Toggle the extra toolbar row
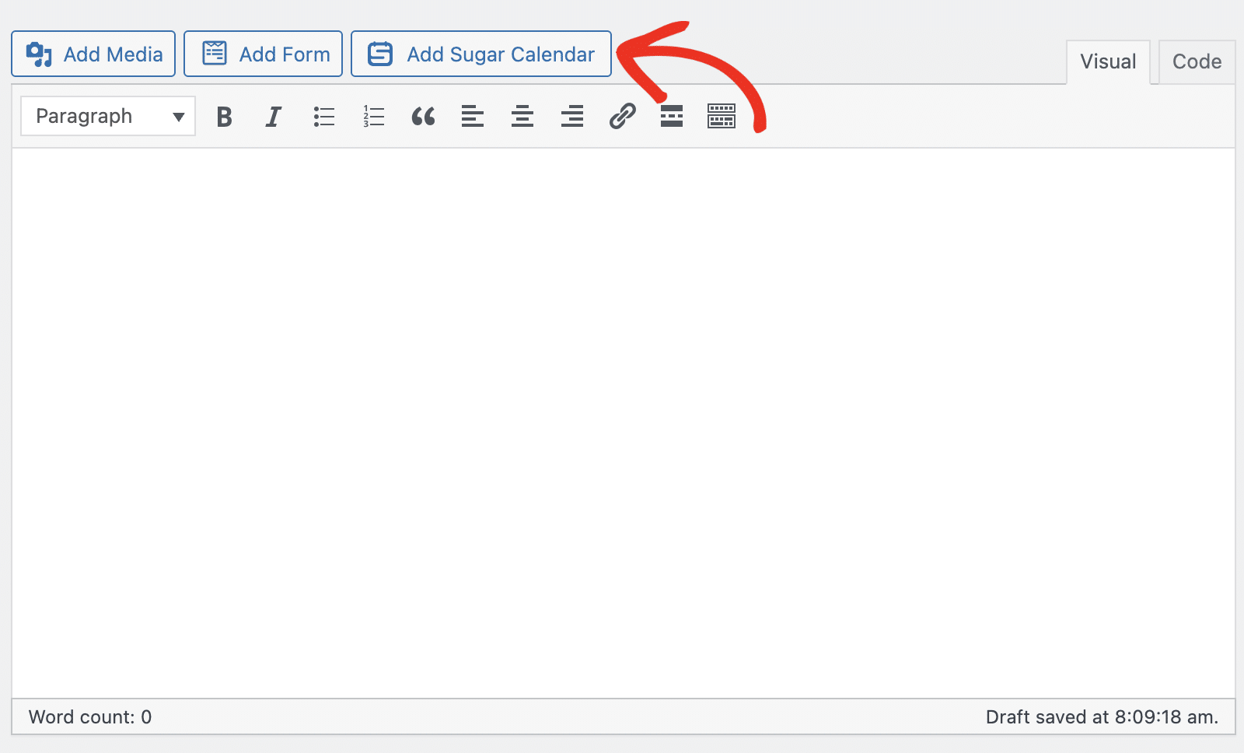1244x753 pixels. (x=722, y=117)
